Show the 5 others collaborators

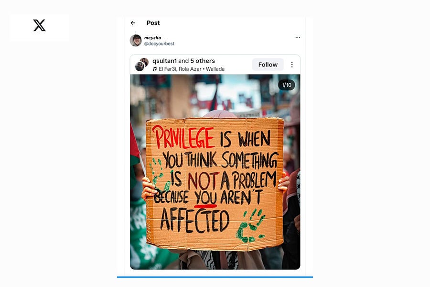(x=203, y=61)
